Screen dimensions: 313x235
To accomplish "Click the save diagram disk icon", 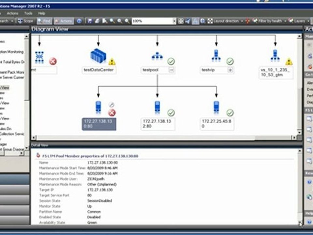I will (90, 21).
